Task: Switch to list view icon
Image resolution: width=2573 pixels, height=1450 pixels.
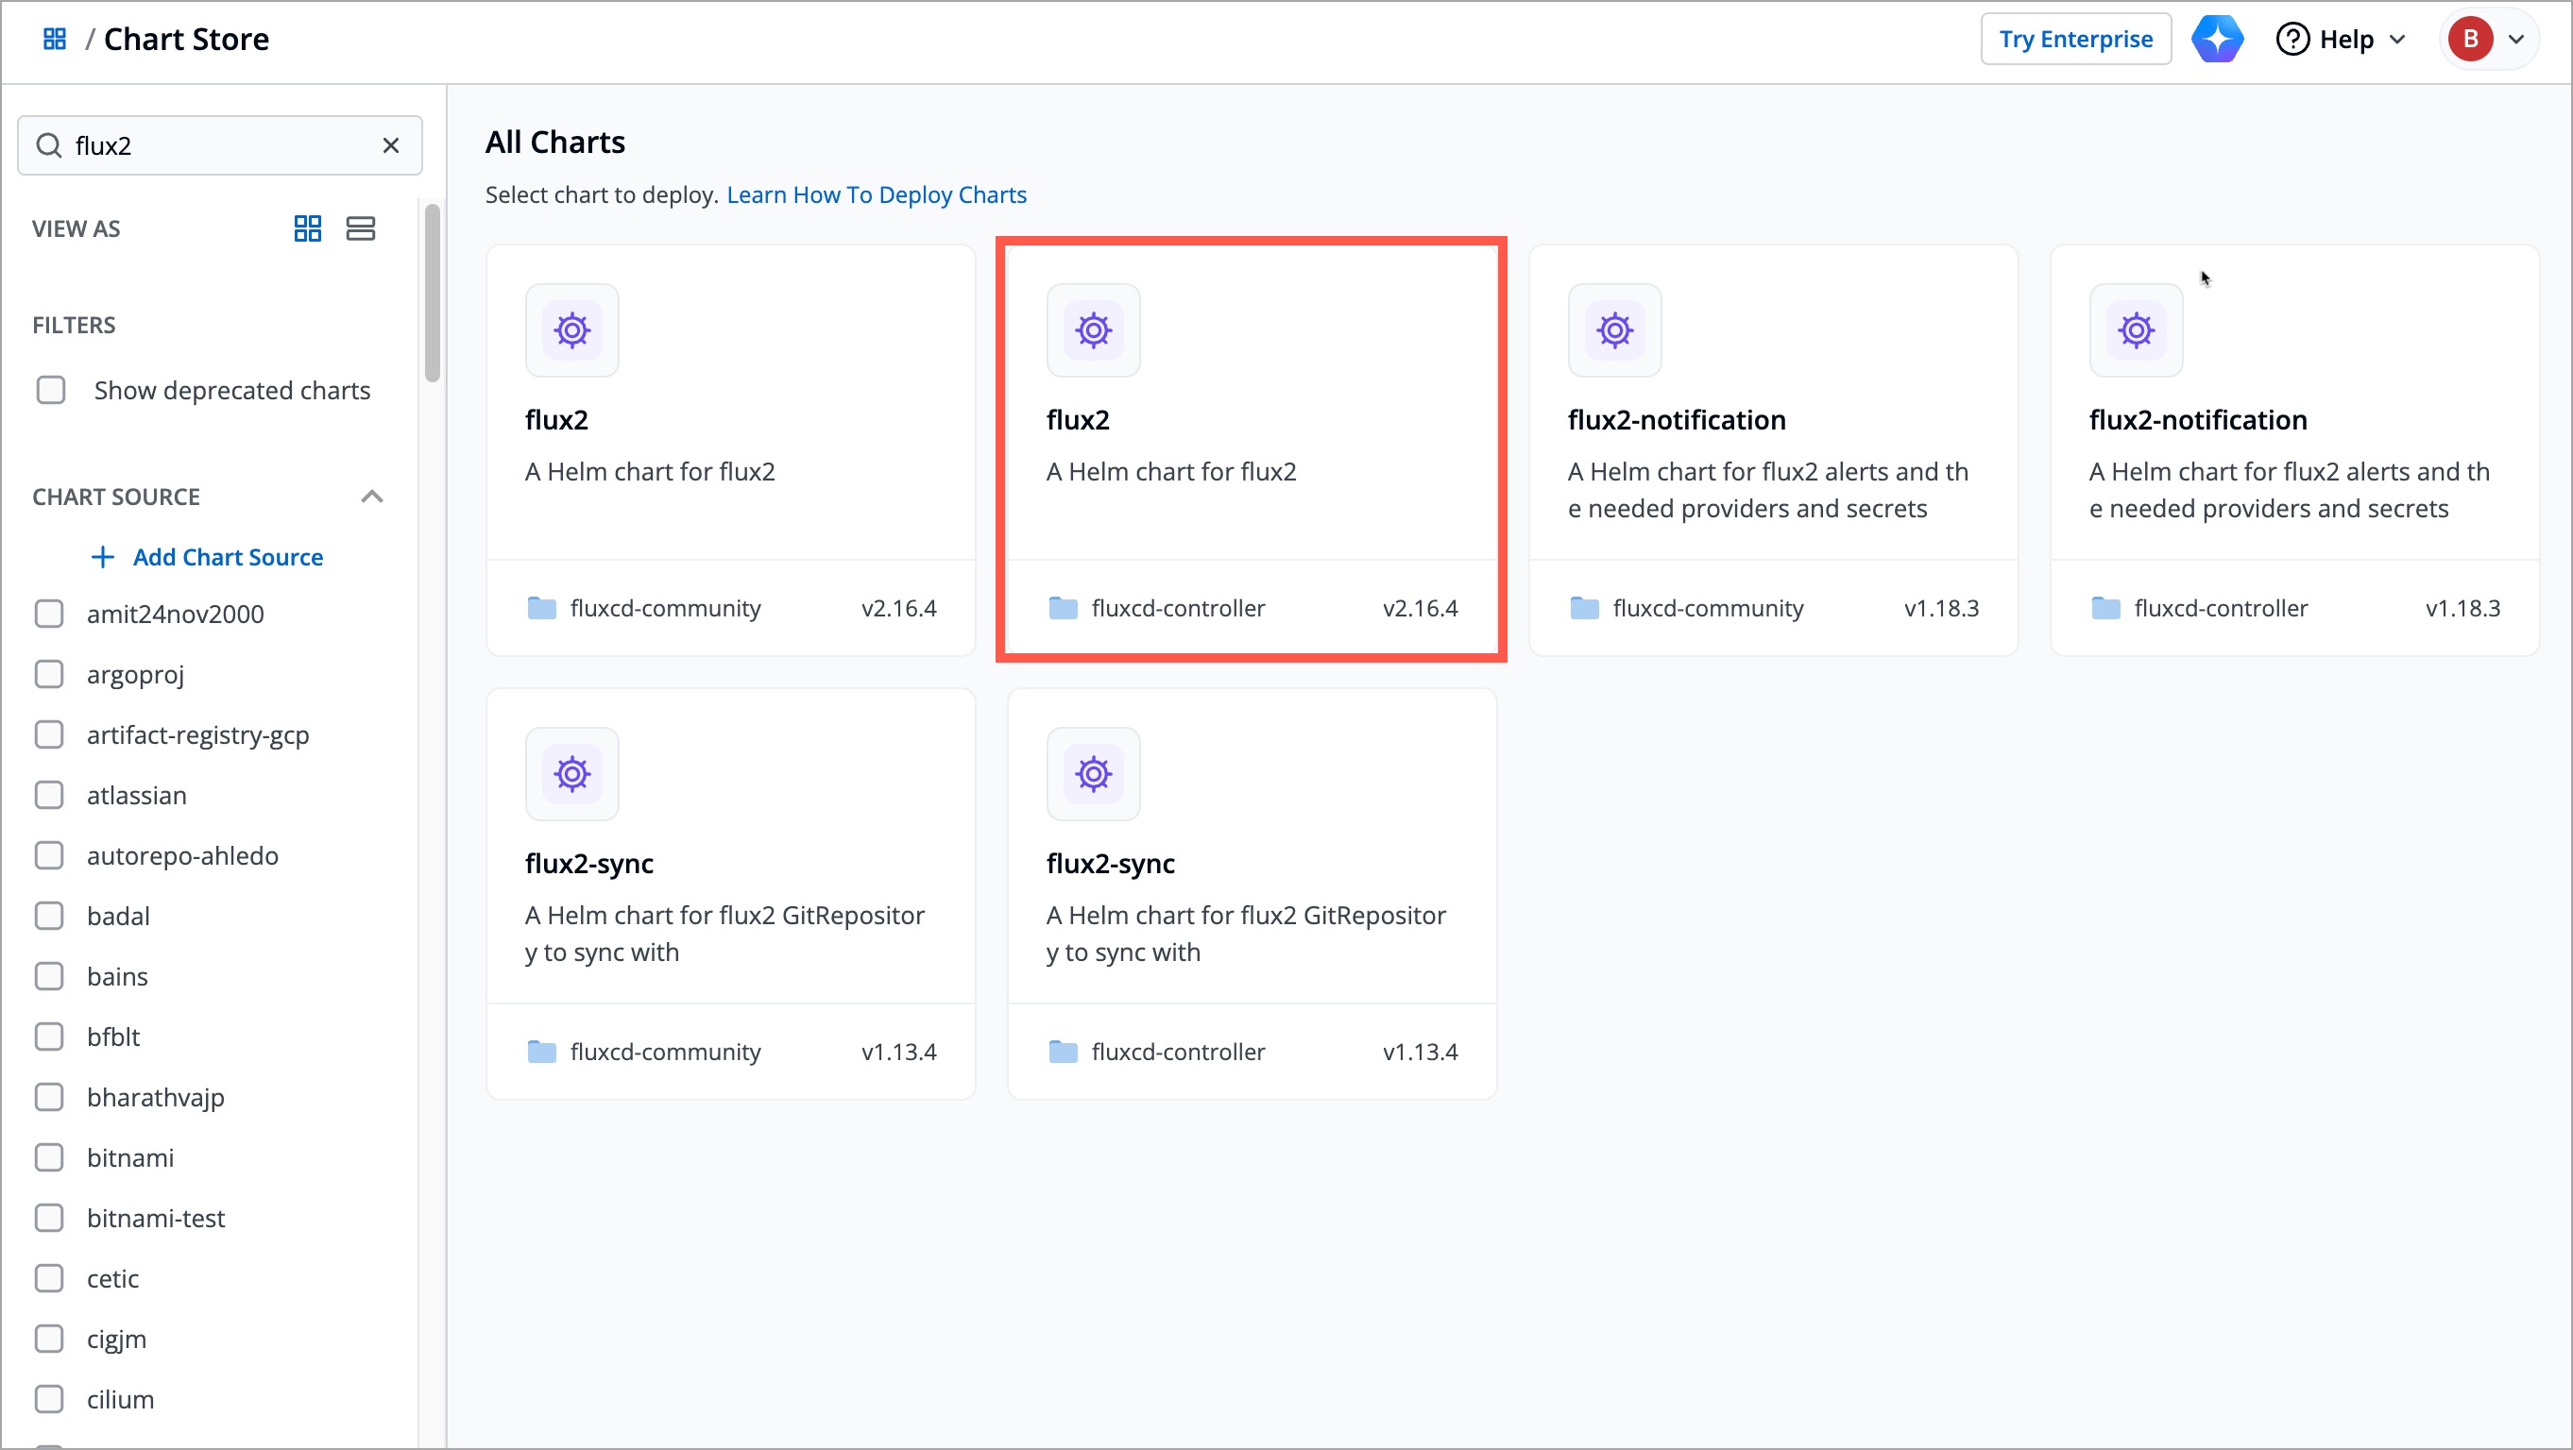Action: [x=361, y=228]
